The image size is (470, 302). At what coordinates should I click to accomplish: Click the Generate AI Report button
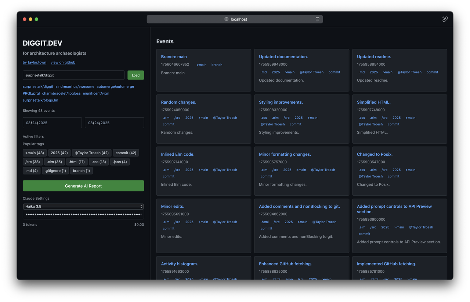tap(83, 186)
